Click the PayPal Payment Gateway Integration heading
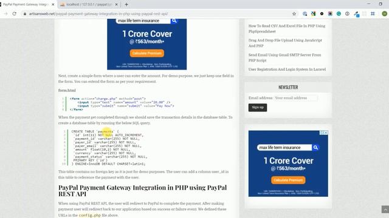Viewport: 389px width, 218px height. [x=142, y=191]
